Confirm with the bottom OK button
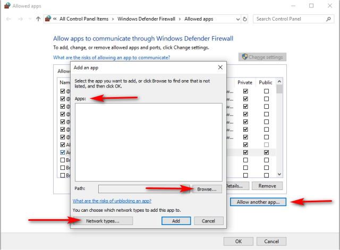This screenshot has height=250, width=340. (x=239, y=242)
